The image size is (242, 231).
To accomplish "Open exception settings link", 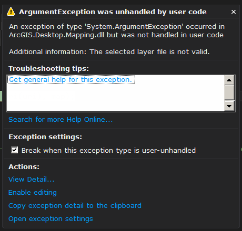I will (x=51, y=219).
